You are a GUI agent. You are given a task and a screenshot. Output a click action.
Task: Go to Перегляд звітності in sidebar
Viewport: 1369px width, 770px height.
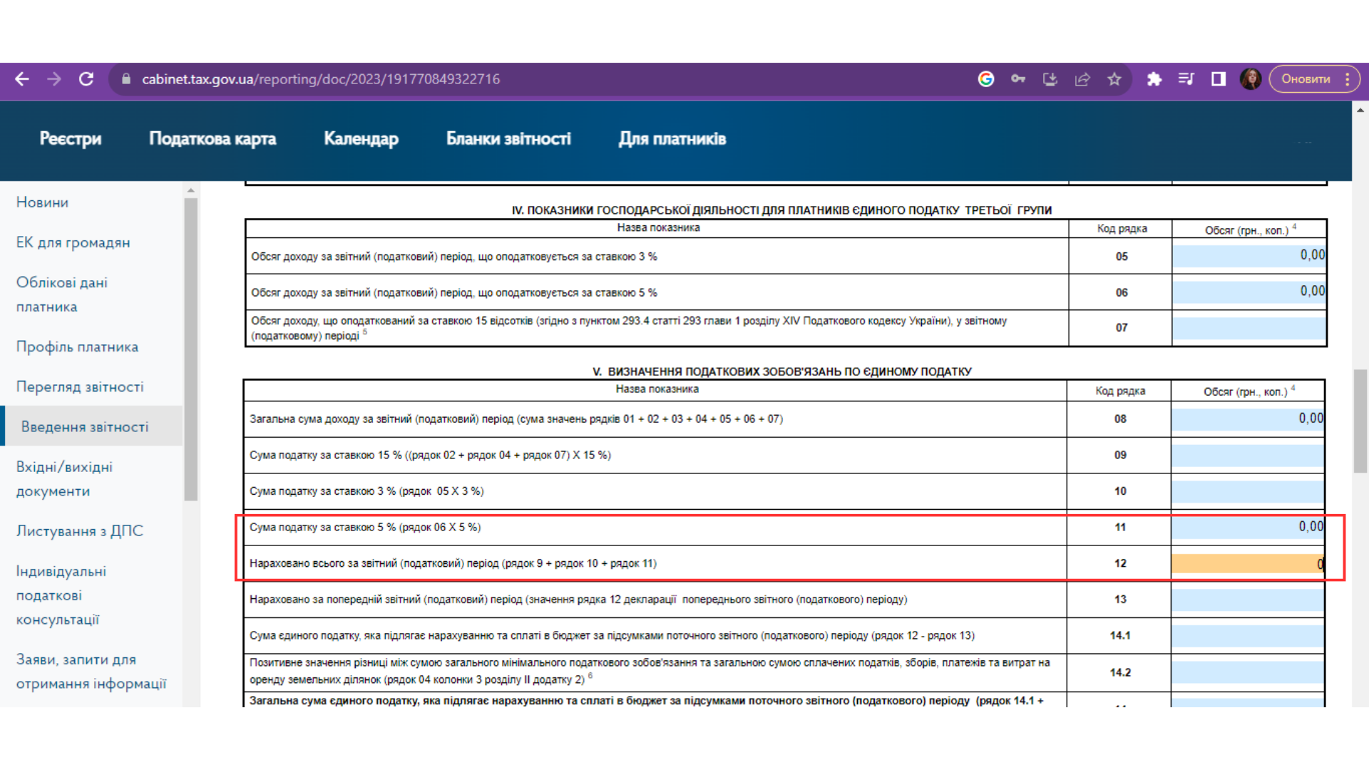pyautogui.click(x=80, y=386)
